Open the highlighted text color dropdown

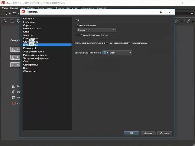pyautogui.click(x=117, y=53)
